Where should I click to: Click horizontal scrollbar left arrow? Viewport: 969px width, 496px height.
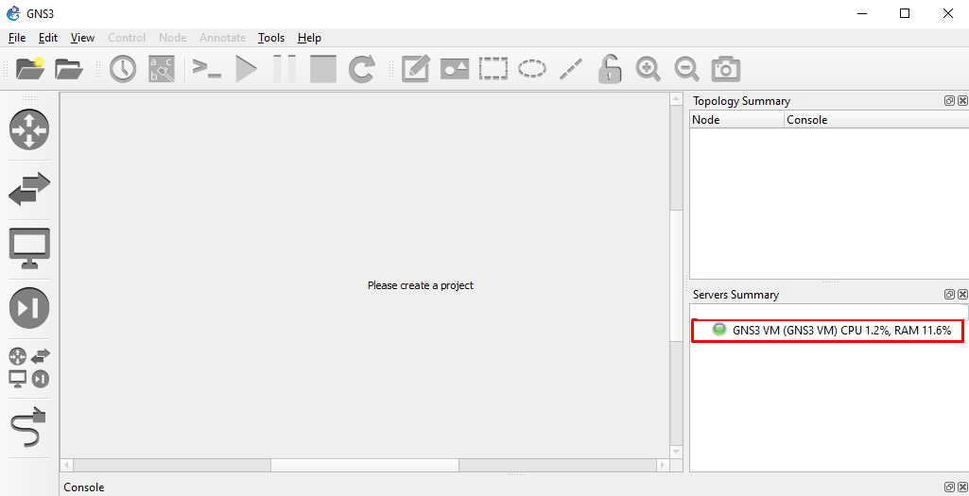pyautogui.click(x=67, y=464)
